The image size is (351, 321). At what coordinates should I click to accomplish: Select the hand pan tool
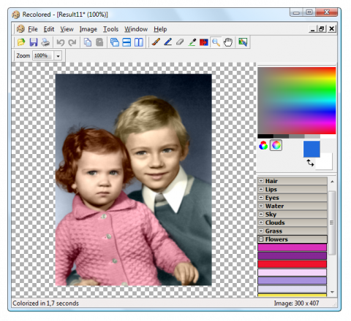pyautogui.click(x=228, y=42)
